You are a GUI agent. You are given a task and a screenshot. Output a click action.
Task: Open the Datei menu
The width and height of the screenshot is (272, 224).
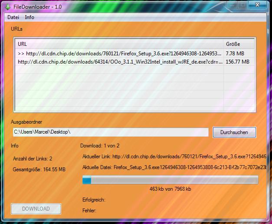pyautogui.click(x=13, y=17)
